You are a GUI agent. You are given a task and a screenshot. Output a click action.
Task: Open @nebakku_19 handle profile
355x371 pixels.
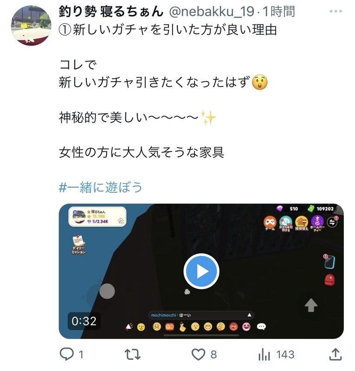click(x=212, y=11)
